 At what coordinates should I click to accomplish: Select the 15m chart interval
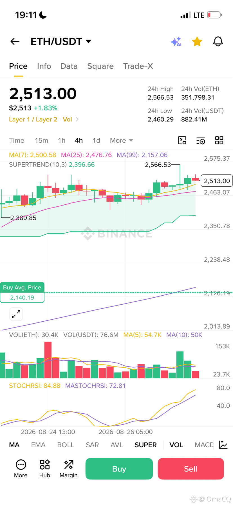pos(41,140)
